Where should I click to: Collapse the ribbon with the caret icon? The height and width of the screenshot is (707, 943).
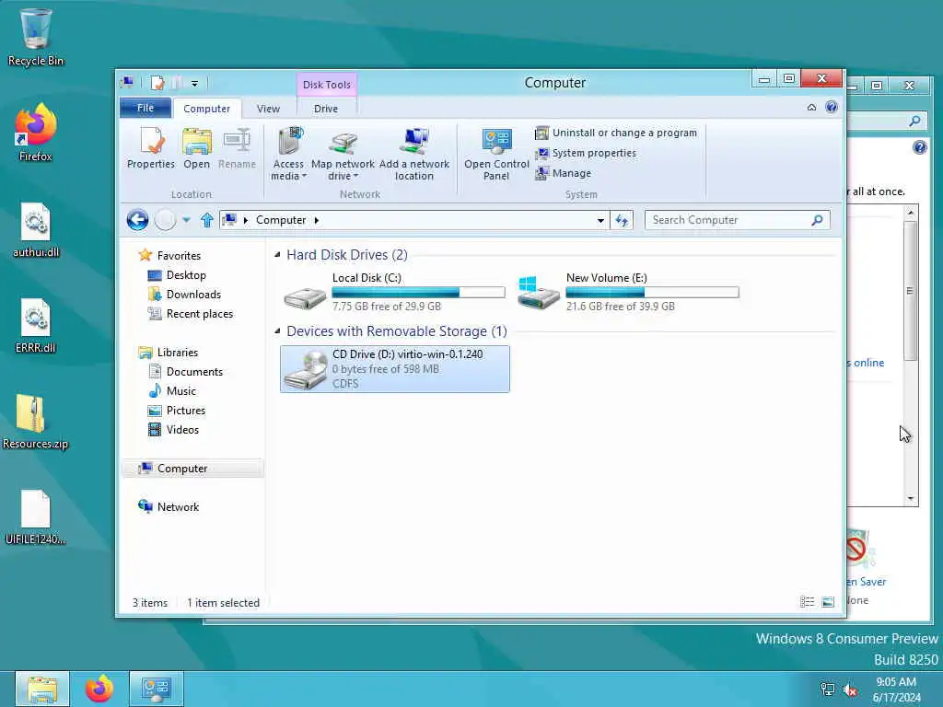point(811,108)
